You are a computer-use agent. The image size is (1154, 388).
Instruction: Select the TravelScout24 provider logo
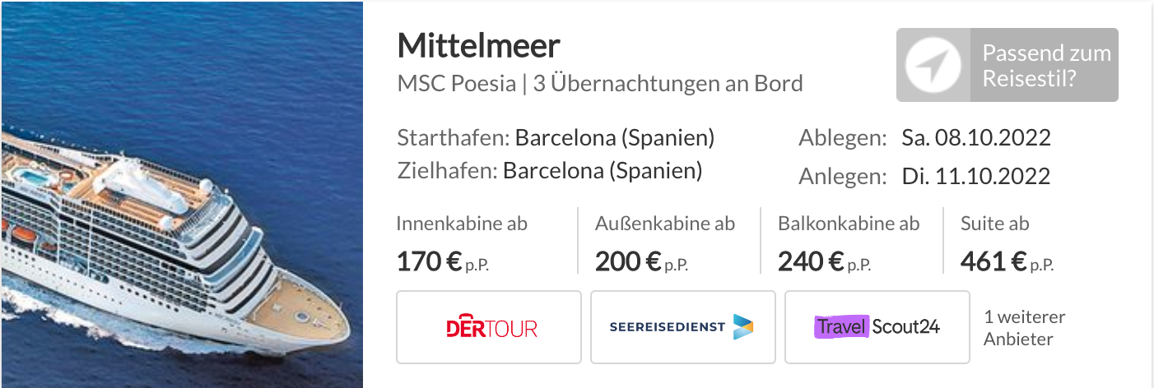pos(877,327)
